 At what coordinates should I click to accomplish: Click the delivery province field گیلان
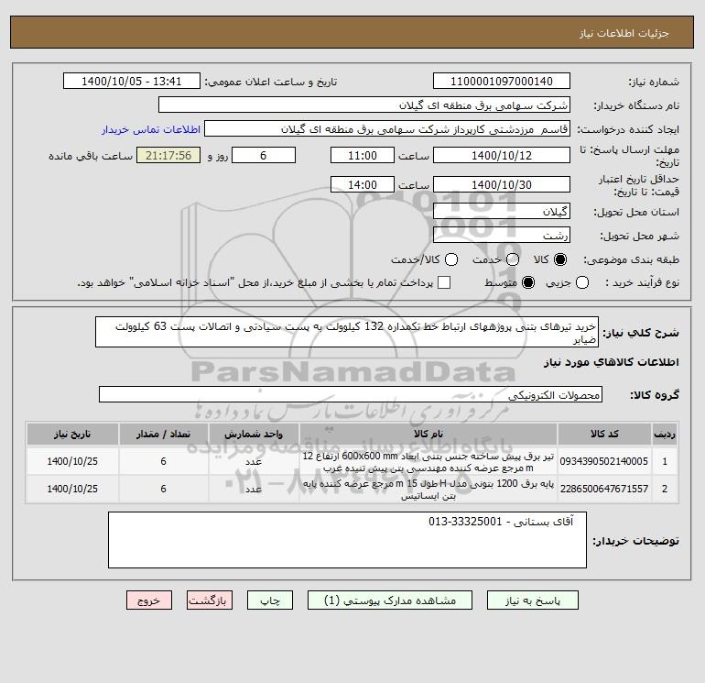click(502, 211)
